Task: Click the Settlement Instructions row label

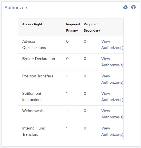Action: (32, 96)
